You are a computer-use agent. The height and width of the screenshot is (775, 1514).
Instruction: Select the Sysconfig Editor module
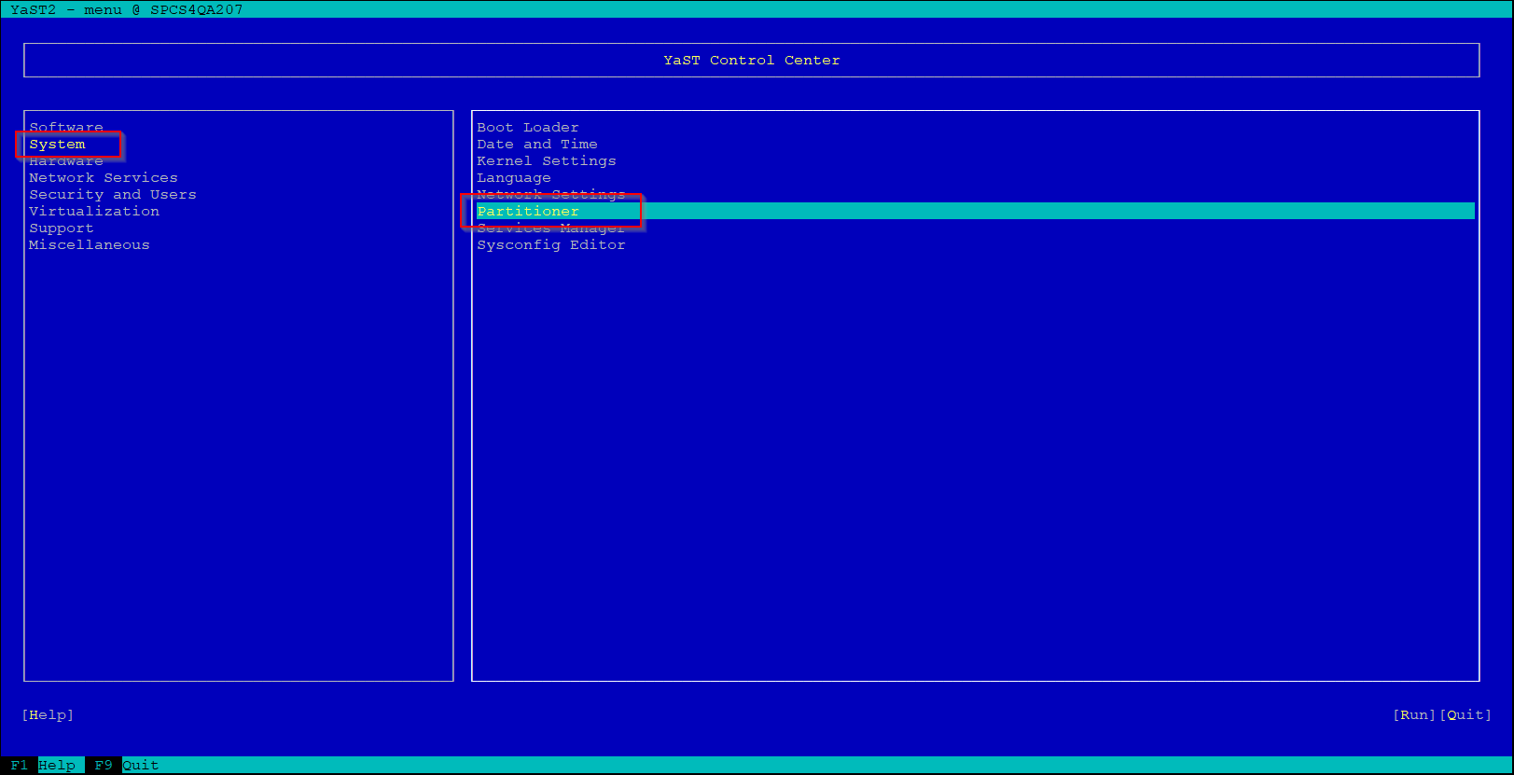point(551,245)
